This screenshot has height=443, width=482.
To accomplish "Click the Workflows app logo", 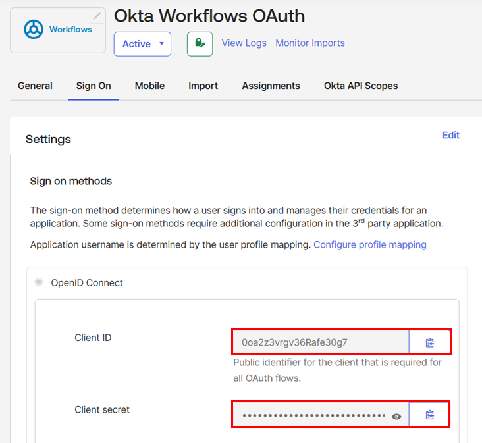I will click(58, 30).
